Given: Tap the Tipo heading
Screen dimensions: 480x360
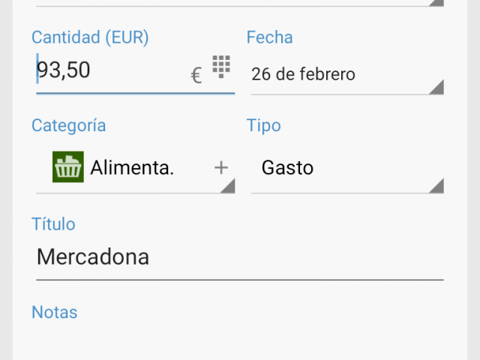Looking at the screenshot, I should [x=263, y=125].
